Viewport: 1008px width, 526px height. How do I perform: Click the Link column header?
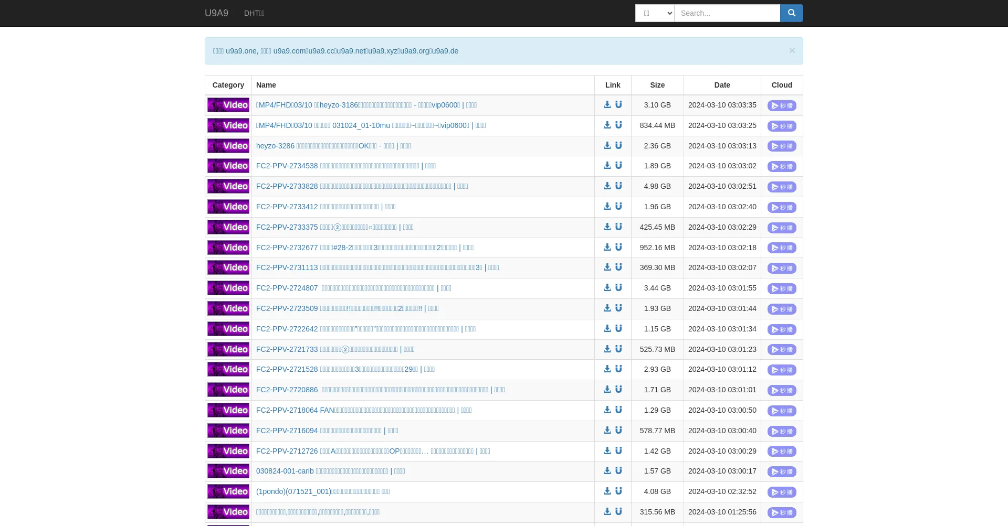(613, 85)
